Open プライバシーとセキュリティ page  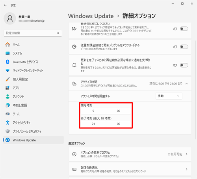(x=33, y=131)
